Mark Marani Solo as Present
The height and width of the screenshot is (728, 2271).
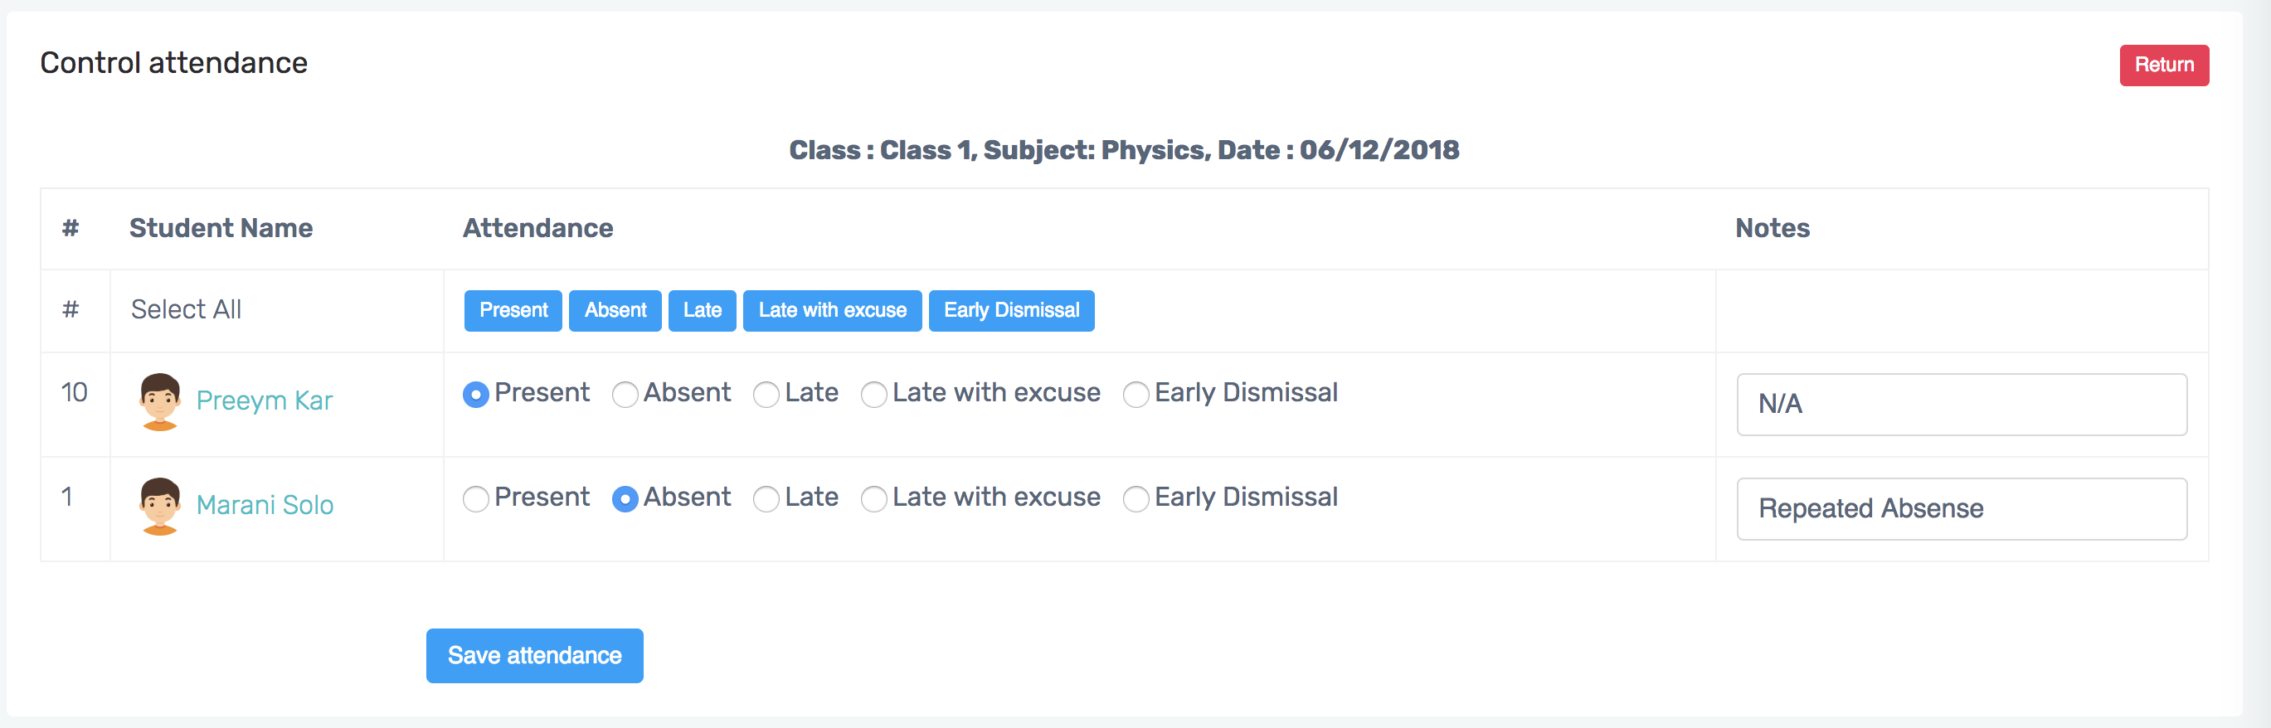pyautogui.click(x=476, y=499)
